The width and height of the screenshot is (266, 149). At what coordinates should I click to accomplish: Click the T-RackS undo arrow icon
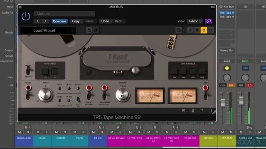coord(89,30)
